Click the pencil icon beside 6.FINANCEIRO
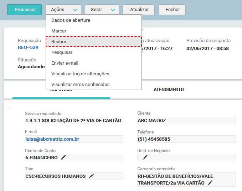This screenshot has width=242, height=191. pyautogui.click(x=63, y=157)
